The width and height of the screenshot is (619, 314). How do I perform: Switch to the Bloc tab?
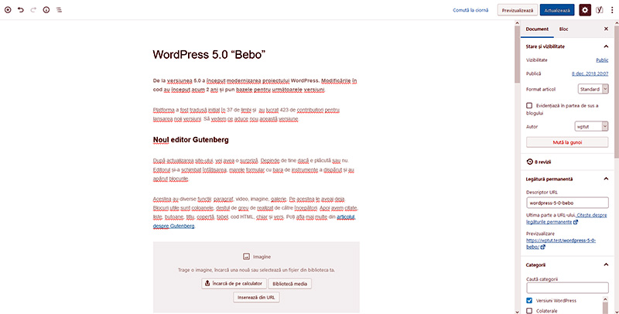click(x=563, y=29)
